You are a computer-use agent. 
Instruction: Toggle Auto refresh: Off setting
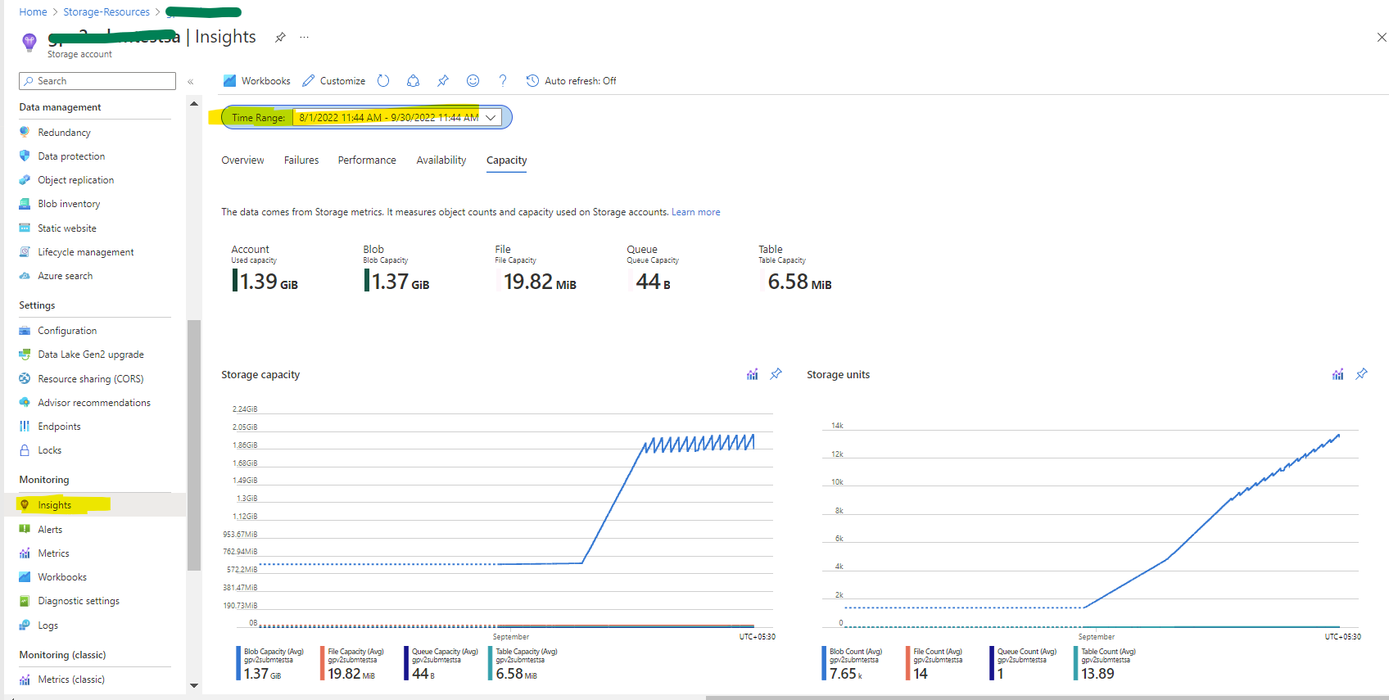click(x=571, y=81)
